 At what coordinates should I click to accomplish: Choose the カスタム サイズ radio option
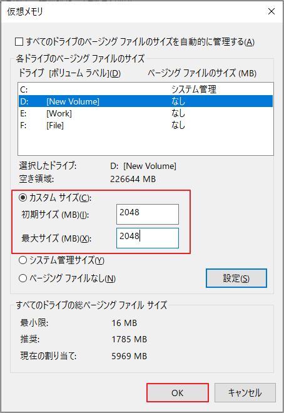(x=23, y=198)
